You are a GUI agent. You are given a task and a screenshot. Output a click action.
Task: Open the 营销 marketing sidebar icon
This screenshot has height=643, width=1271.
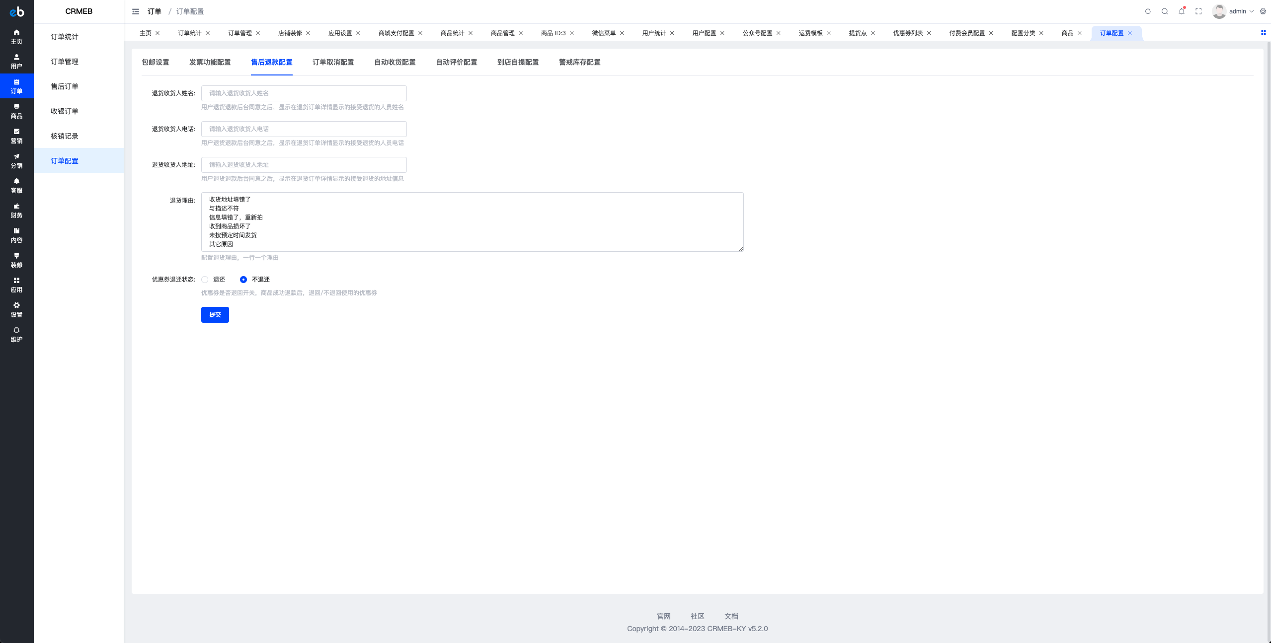point(16,136)
